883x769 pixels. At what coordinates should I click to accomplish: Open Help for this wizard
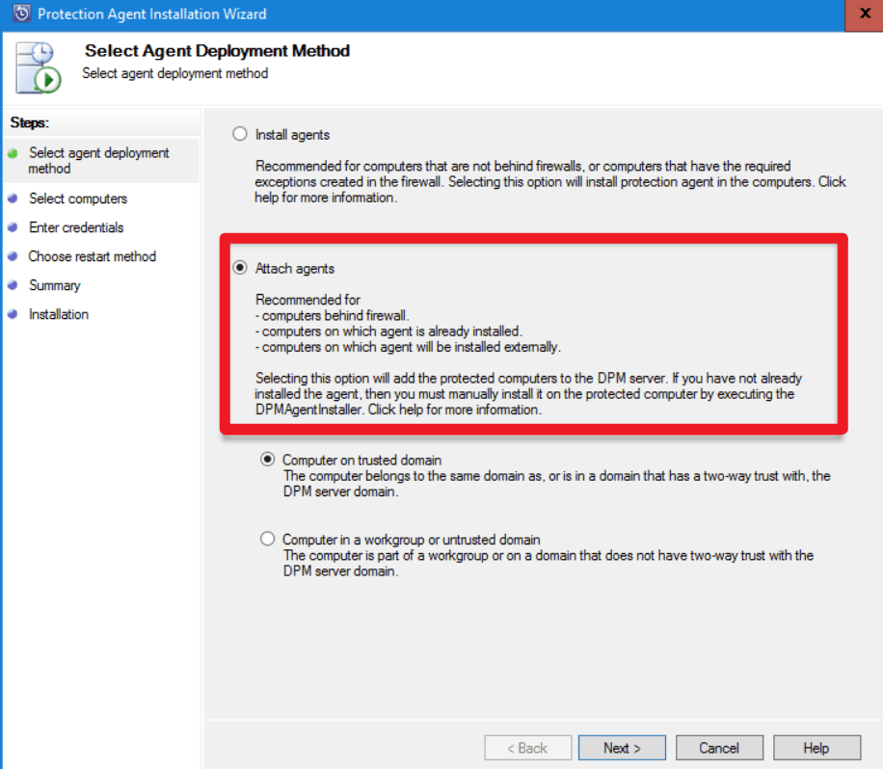[816, 748]
